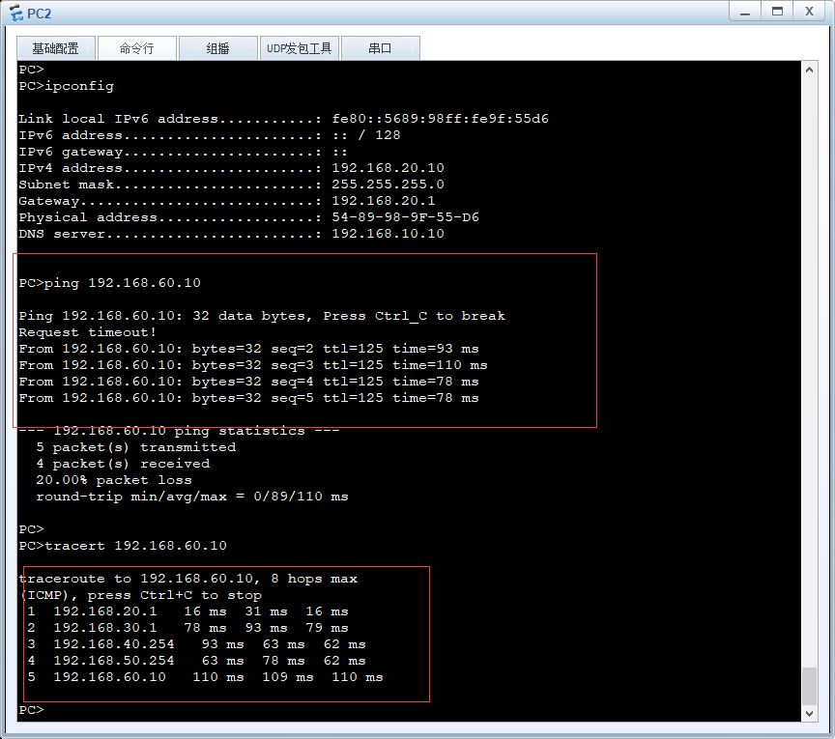
Task: Maximize the PC2 window
Action: [x=777, y=12]
